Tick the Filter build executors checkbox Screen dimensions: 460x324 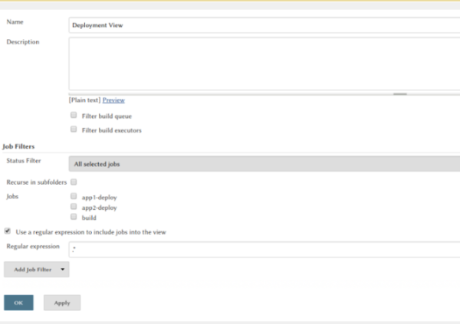coord(74,129)
